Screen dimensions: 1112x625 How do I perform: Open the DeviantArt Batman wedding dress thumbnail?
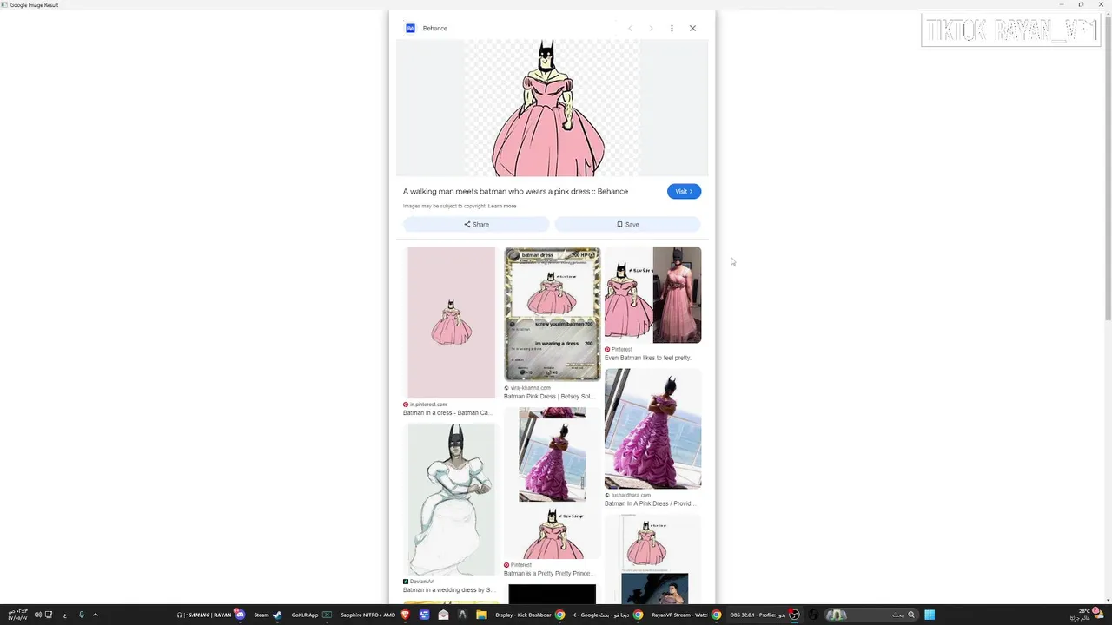(451, 499)
